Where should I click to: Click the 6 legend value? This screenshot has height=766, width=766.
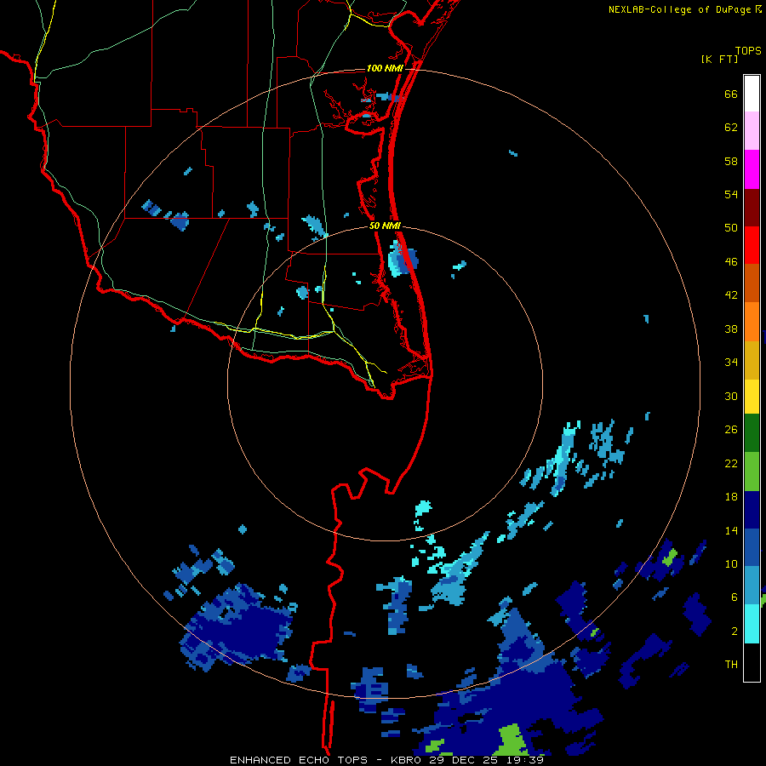(735, 597)
